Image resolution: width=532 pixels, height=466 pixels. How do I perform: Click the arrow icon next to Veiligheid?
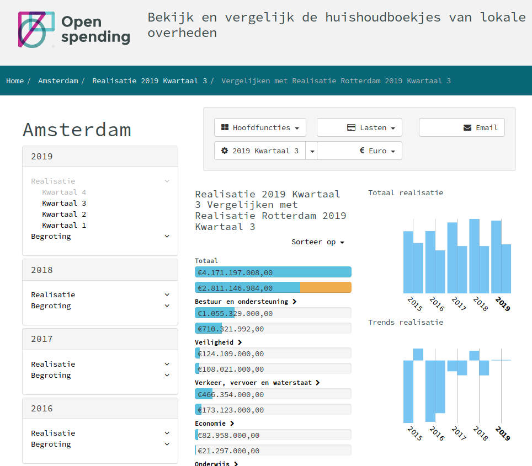(240, 342)
